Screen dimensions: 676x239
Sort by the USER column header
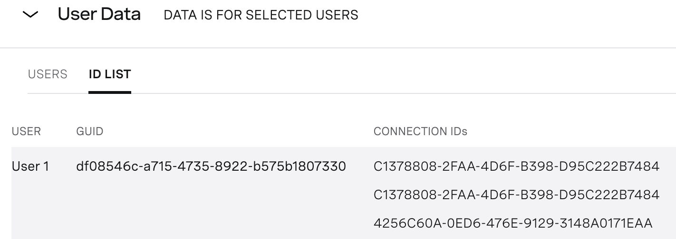pyautogui.click(x=26, y=131)
